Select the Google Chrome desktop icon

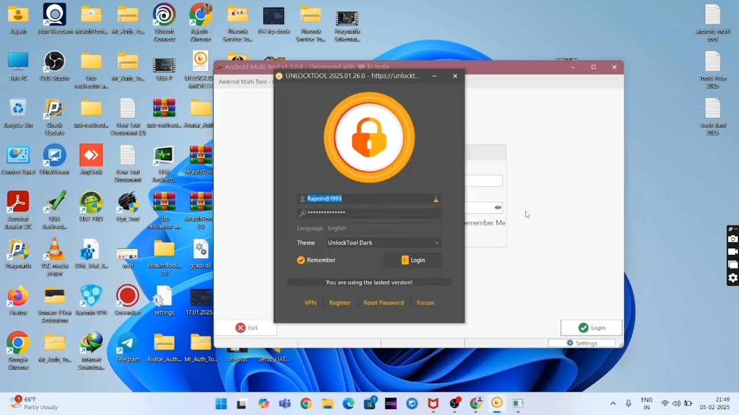coord(18,351)
